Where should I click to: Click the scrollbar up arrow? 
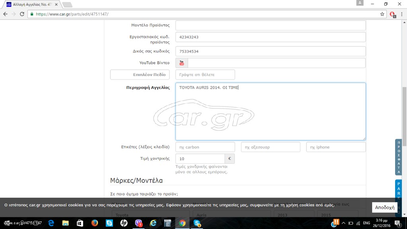pyautogui.click(x=404, y=23)
